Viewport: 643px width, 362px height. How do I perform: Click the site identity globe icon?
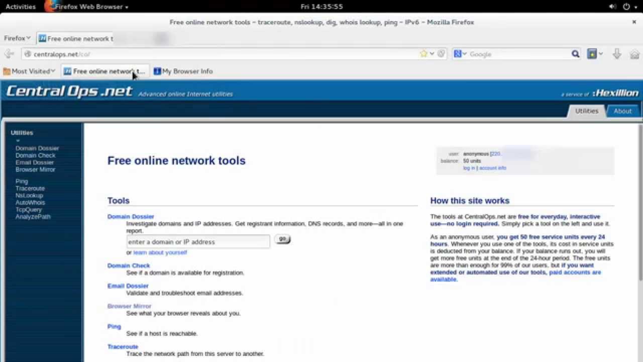[28, 54]
